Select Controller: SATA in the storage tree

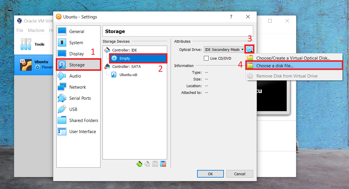[x=135, y=66]
